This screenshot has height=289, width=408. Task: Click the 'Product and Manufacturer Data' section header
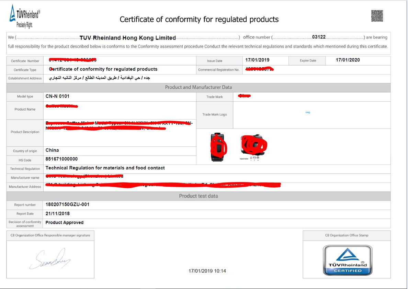199,87
